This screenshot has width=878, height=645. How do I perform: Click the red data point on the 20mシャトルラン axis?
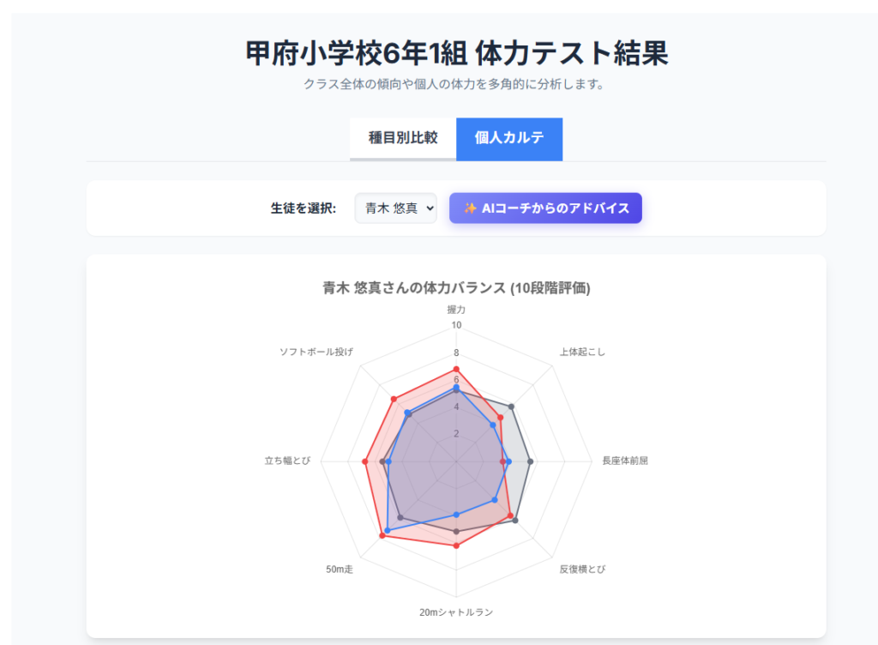(x=456, y=546)
